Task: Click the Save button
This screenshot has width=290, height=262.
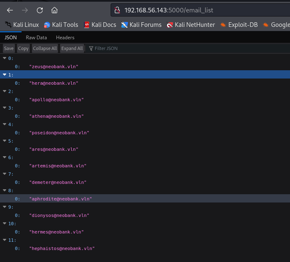Action: (9, 48)
